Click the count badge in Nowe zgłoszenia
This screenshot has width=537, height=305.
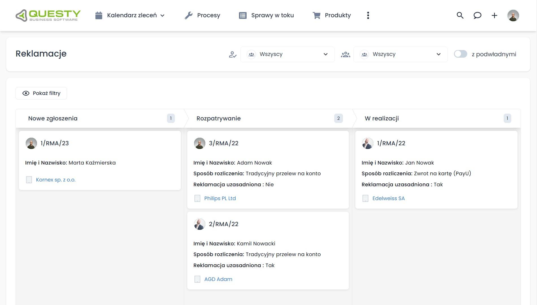pos(171,118)
